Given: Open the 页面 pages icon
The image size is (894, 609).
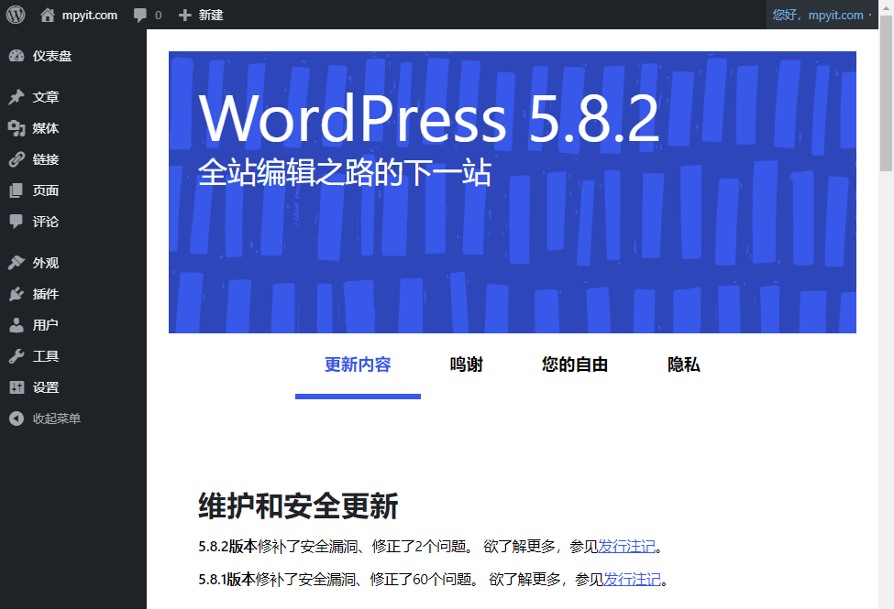Looking at the screenshot, I should coord(17,190).
